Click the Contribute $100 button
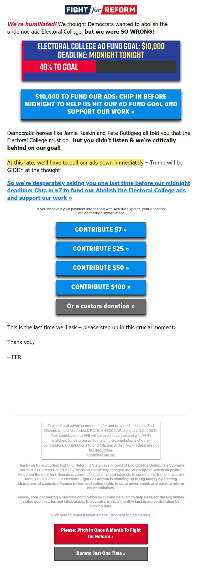Viewport: 202px width, 572px height. click(x=101, y=287)
